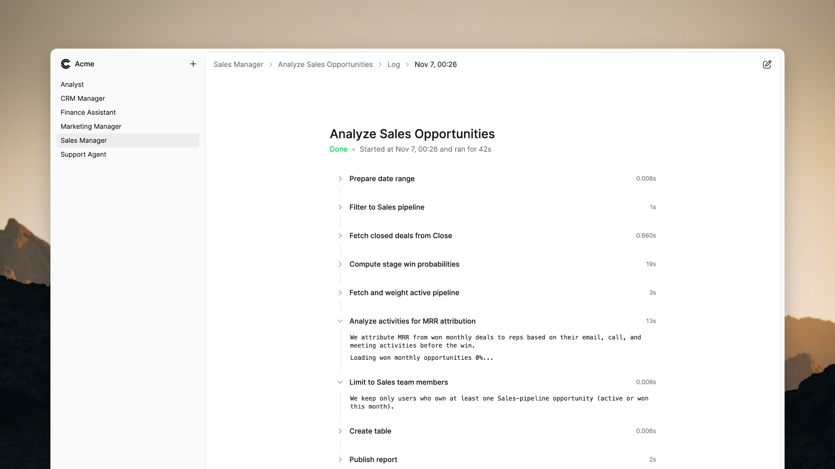Open Support Agent in sidebar
Image resolution: width=835 pixels, height=469 pixels.
tap(83, 155)
